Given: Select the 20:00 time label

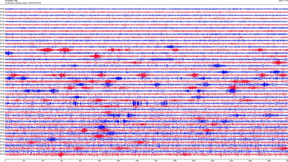Looking at the screenshot, I should (2, 133).
